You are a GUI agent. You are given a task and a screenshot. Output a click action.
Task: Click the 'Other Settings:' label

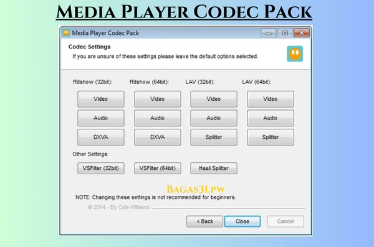(x=90, y=154)
